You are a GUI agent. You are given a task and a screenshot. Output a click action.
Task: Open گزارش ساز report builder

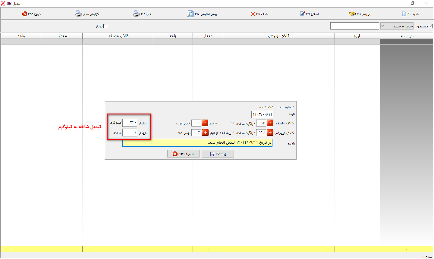87,14
